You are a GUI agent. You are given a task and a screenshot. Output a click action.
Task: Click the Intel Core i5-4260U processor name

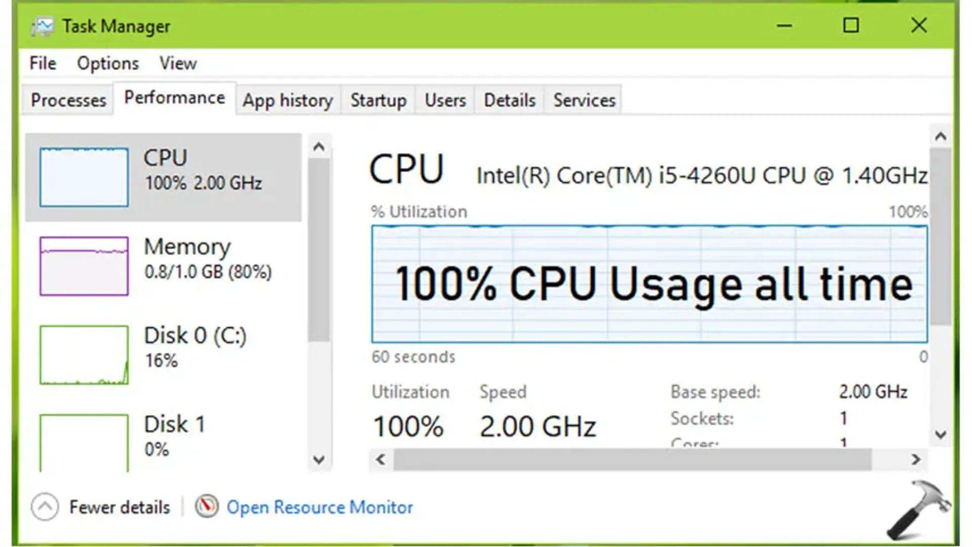[x=702, y=176]
